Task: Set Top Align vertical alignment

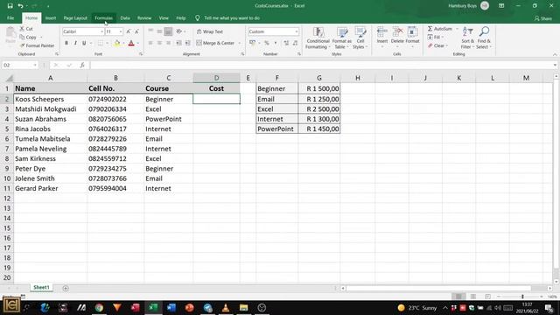Action: pyautogui.click(x=150, y=31)
